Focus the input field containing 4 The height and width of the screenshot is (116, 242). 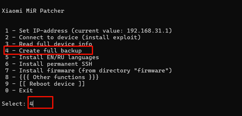[40, 103]
